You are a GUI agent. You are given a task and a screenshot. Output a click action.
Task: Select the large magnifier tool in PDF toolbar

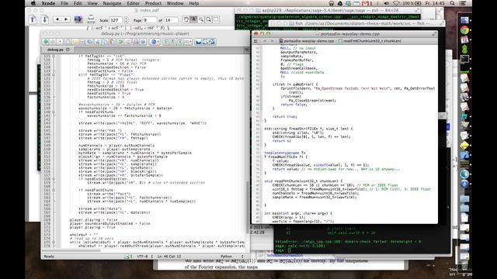(209, 19)
